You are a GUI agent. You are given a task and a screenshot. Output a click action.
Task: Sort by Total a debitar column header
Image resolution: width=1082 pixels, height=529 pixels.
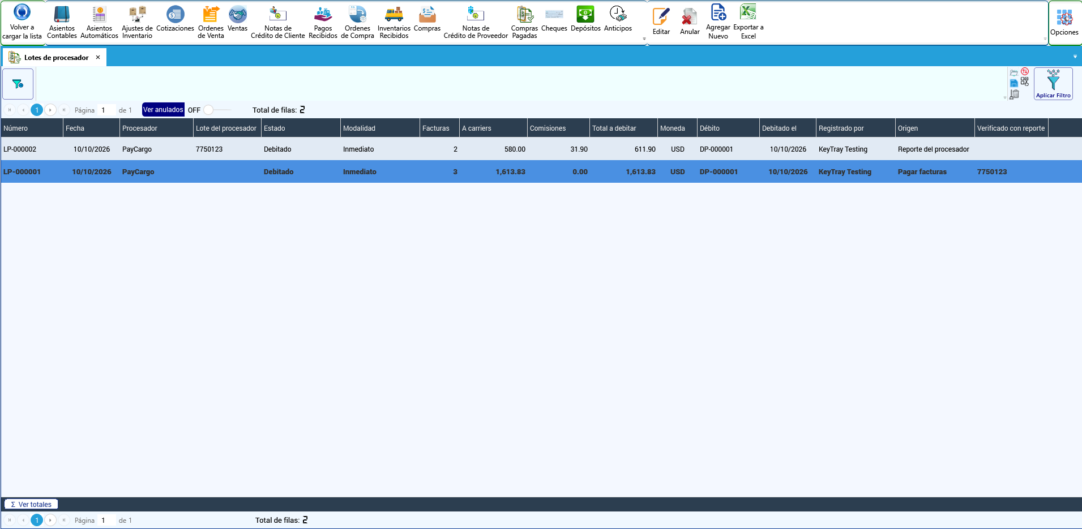coord(623,128)
